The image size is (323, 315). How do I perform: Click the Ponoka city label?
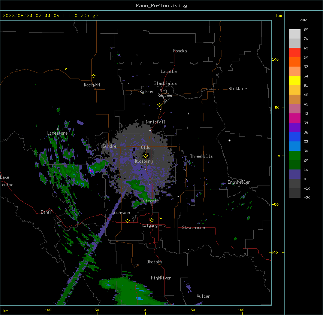click(180, 51)
